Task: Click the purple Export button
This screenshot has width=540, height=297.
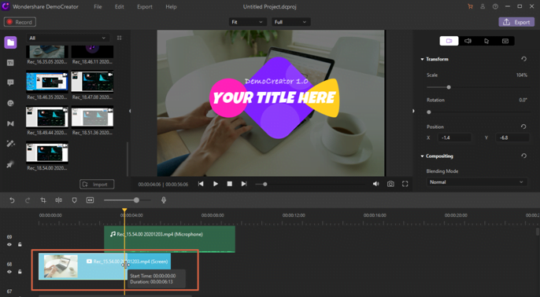Action: 516,22
